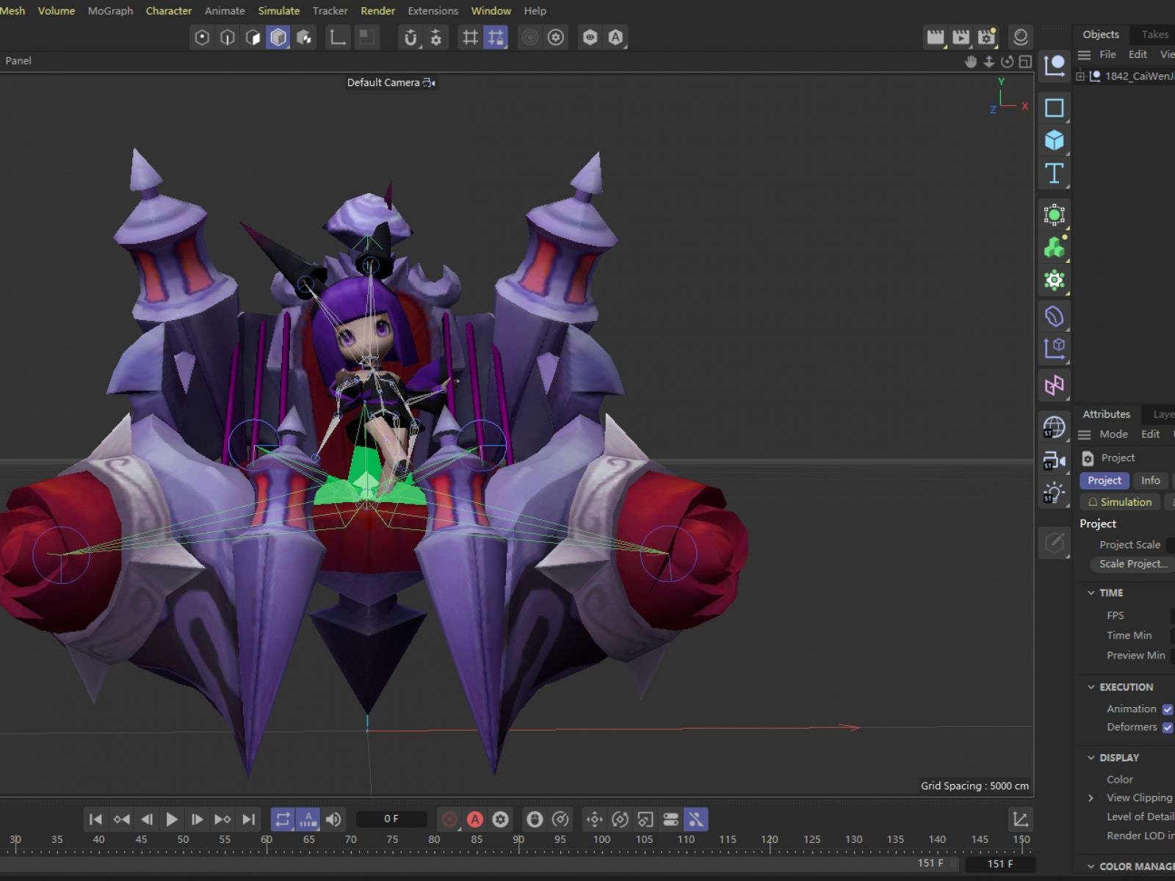
Task: Open Solo viewport eye hexagon icon
Action: [x=590, y=37]
